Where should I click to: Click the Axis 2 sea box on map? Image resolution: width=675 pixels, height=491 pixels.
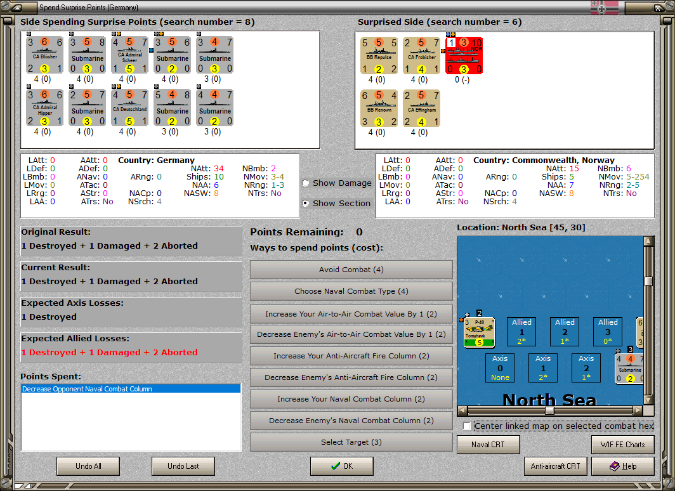(586, 368)
